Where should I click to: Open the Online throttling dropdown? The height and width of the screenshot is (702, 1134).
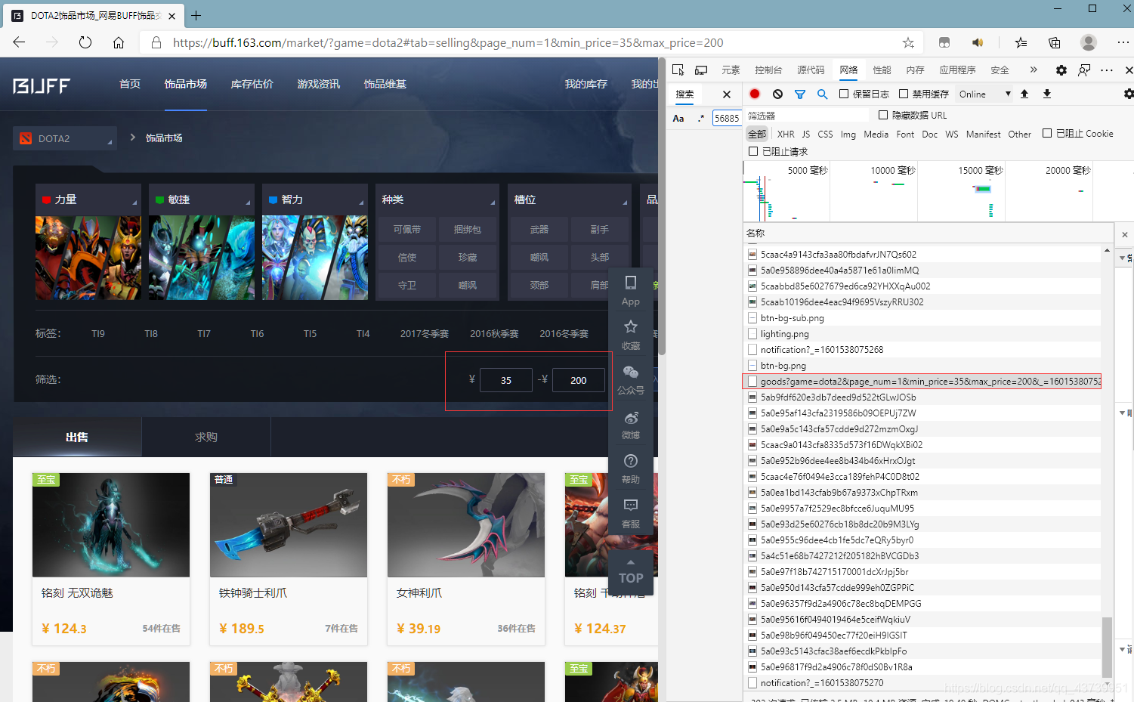pyautogui.click(x=984, y=94)
